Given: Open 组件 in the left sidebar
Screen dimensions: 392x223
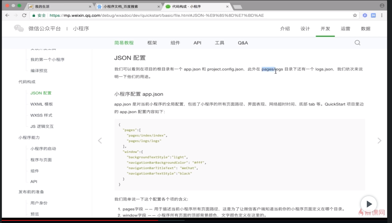Looking at the screenshot, I should click(x=34, y=171).
